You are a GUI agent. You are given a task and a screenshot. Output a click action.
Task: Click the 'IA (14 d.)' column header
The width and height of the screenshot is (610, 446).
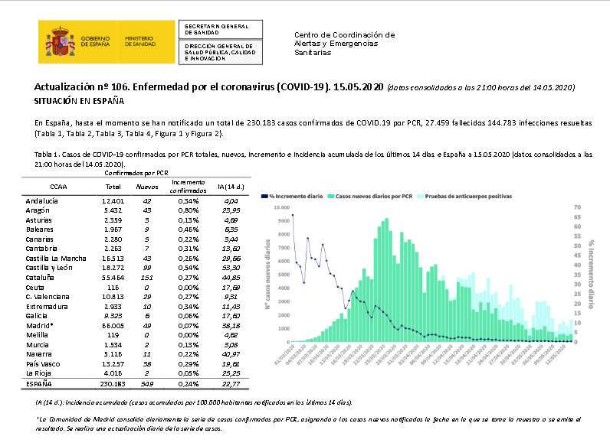[231, 187]
